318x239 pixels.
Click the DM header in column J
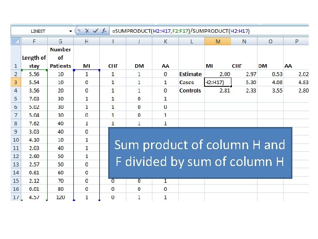(x=139, y=58)
